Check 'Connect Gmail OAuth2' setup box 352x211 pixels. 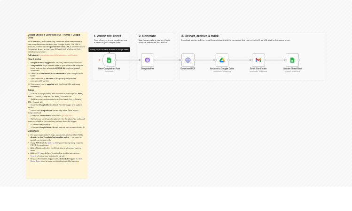[x=30, y=125]
